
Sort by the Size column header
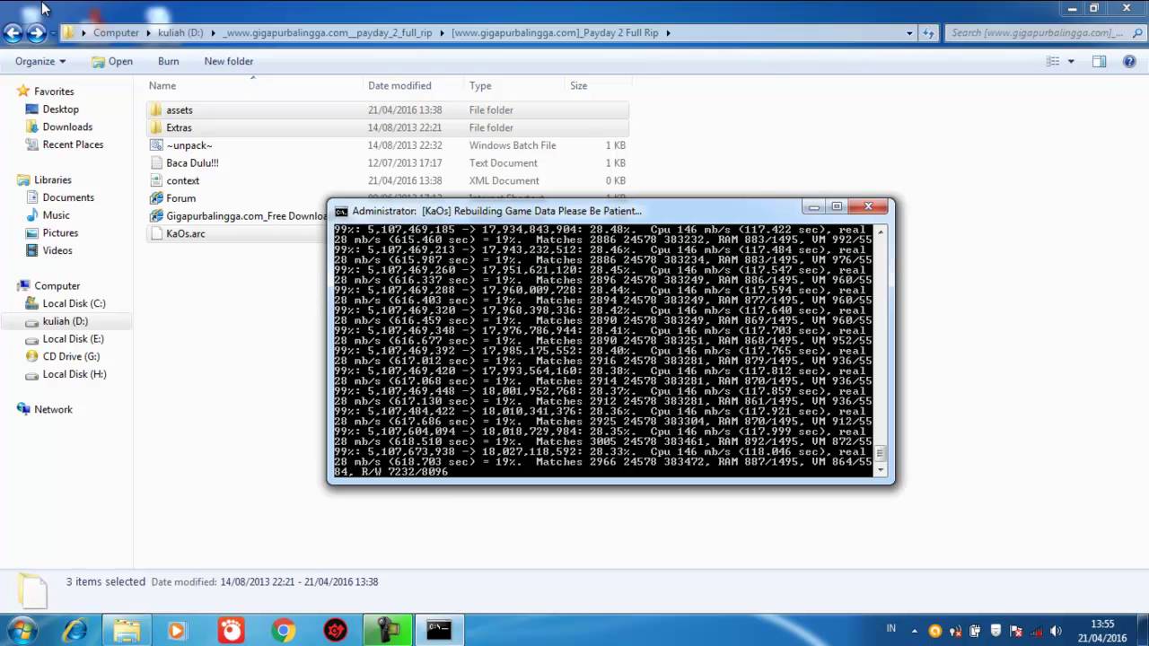click(x=578, y=85)
